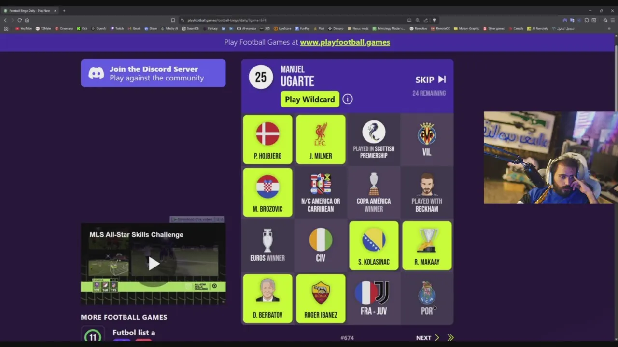Choose the Euros Winner trophy tile
The image size is (618, 347).
click(267, 246)
